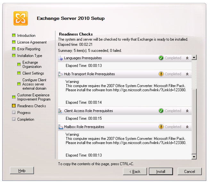Click green step marker beside Installation Type
214x186 pixels.
coord(14,55)
